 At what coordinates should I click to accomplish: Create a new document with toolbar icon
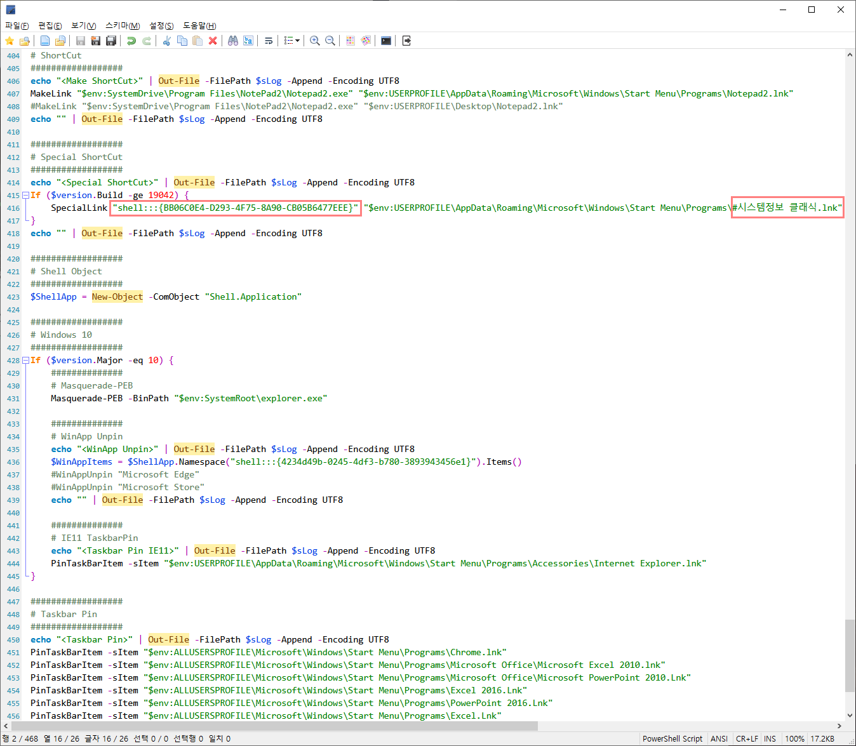45,41
